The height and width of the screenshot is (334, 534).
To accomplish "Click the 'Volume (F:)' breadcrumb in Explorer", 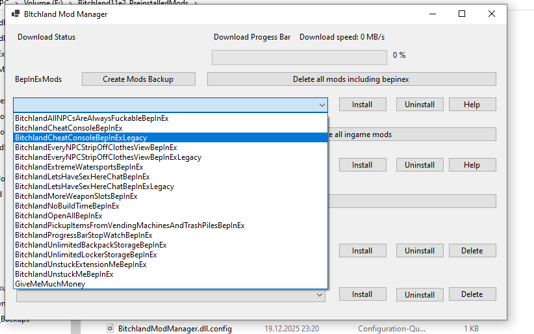I will coord(44,2).
